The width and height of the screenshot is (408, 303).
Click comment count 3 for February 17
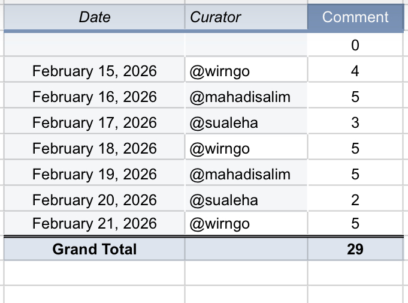pos(355,122)
